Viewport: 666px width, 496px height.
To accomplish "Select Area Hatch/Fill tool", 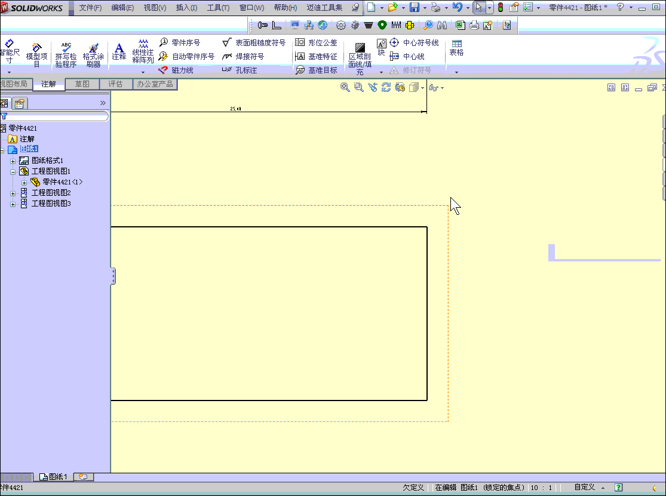I will (360, 58).
